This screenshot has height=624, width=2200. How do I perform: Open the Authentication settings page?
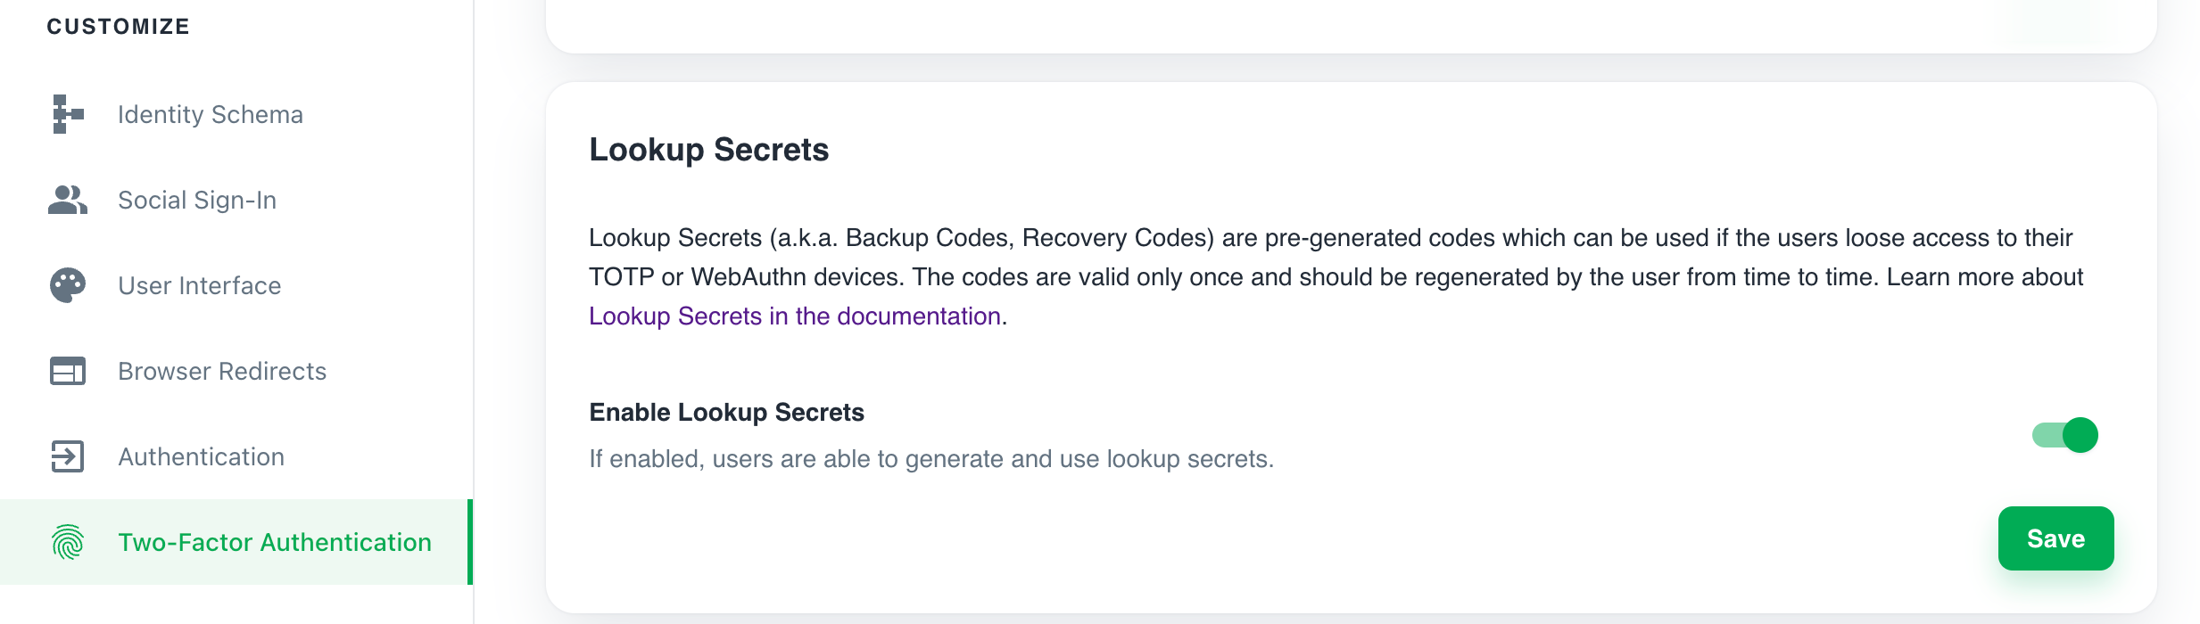pos(201,456)
